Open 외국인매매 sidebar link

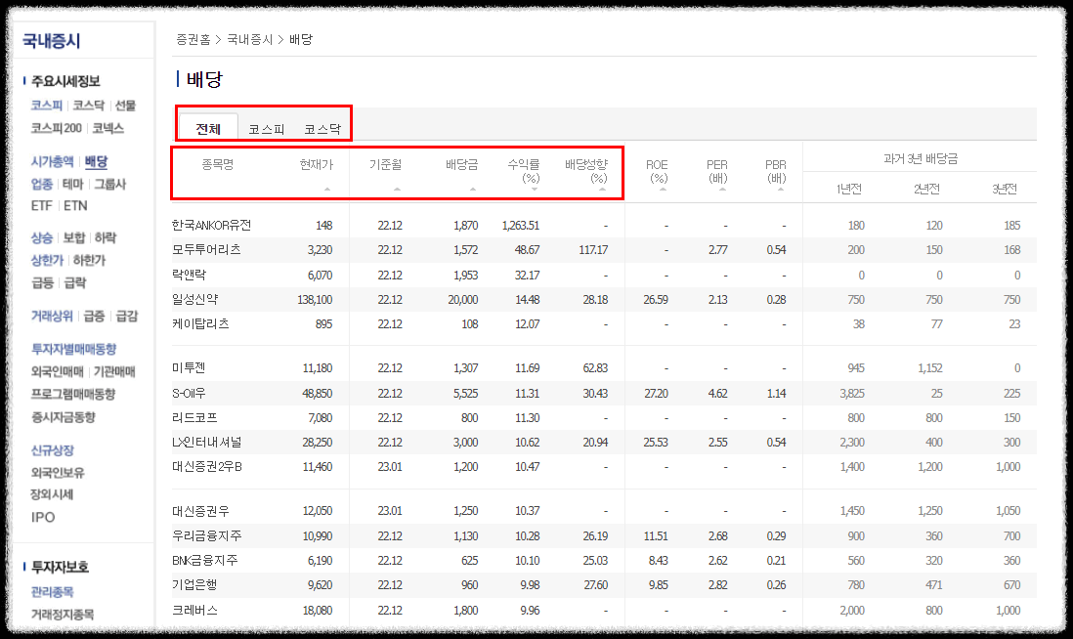click(57, 371)
